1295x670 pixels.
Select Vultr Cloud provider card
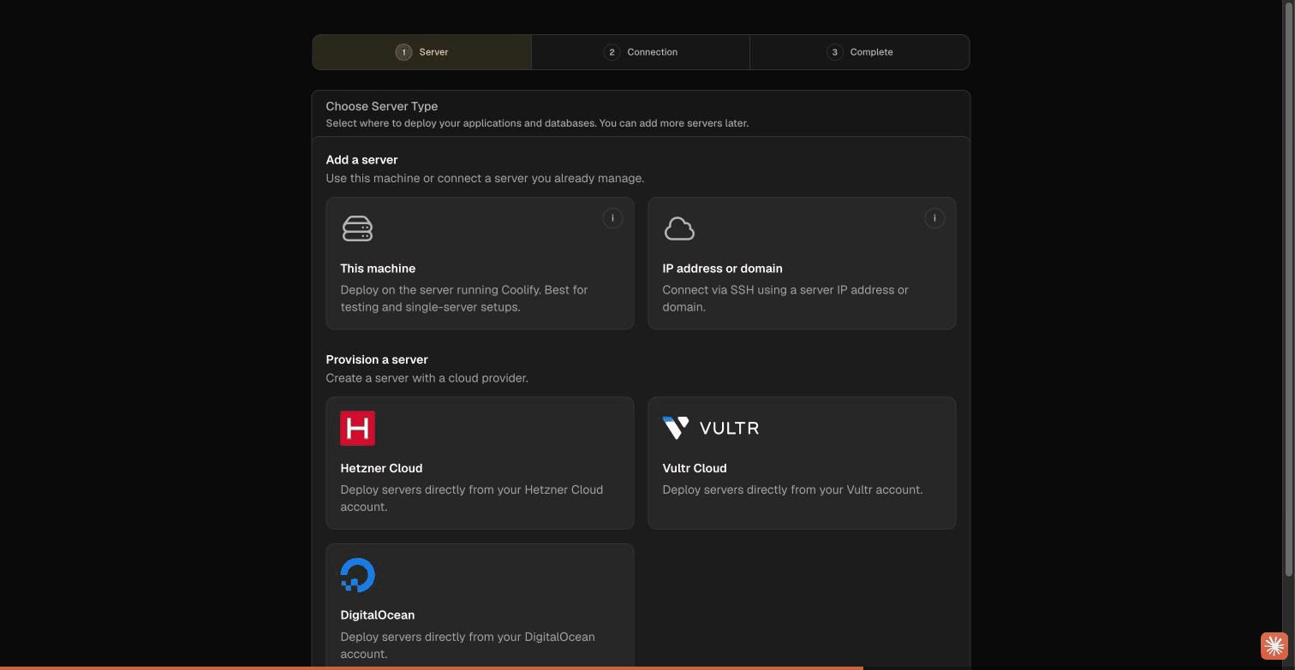click(x=802, y=463)
